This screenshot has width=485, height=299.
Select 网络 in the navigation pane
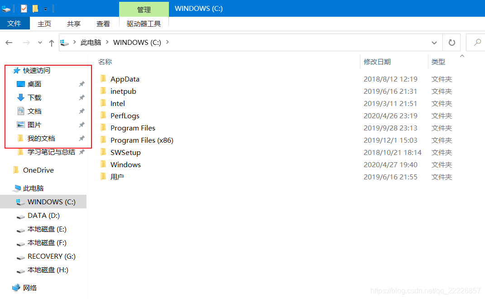30,288
